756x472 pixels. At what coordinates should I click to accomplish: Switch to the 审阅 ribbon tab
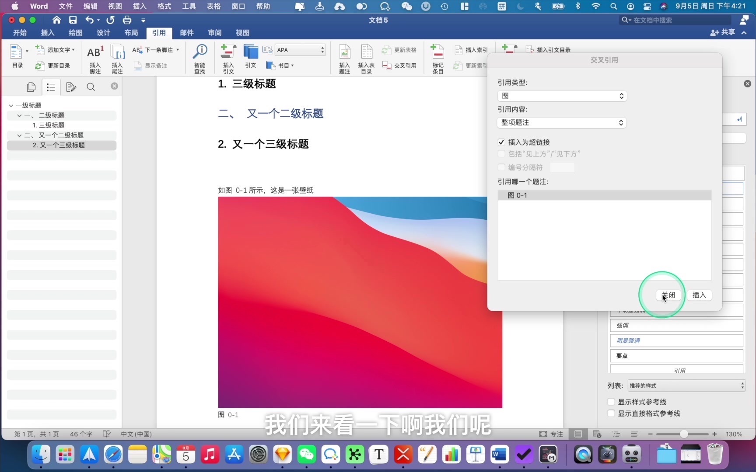pyautogui.click(x=214, y=33)
